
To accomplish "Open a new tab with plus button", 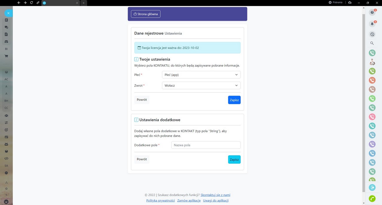I will (x=84, y=3).
